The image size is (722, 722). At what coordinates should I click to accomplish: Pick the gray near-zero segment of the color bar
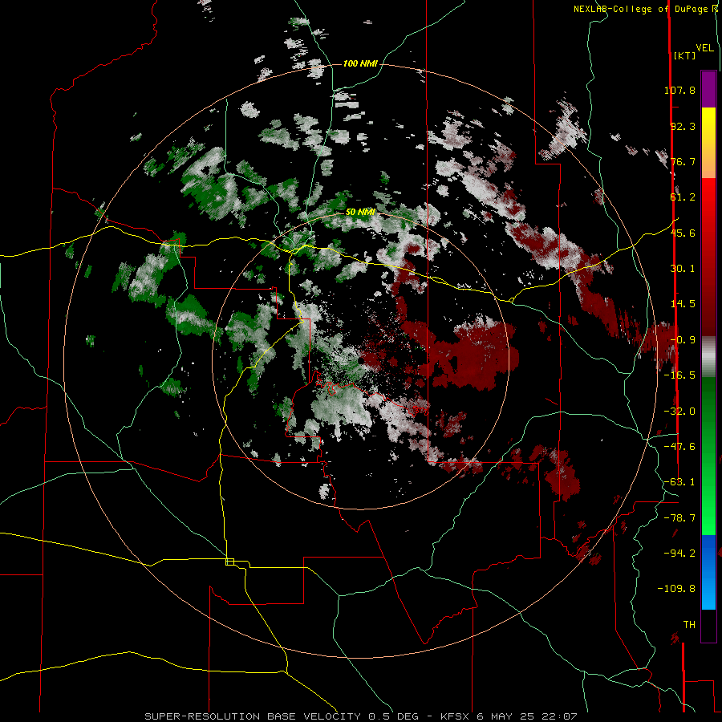pyautogui.click(x=708, y=356)
